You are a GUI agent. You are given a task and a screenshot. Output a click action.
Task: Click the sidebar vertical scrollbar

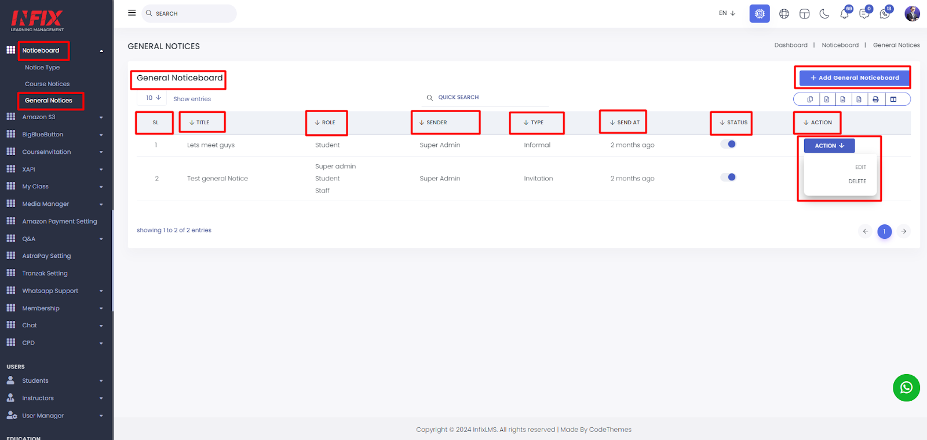pyautogui.click(x=112, y=260)
